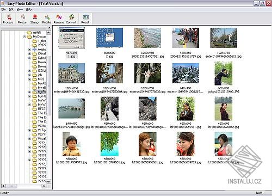Click the My Alb folder icon
The width and height of the screenshot is (272, 196).
(x=34, y=83)
